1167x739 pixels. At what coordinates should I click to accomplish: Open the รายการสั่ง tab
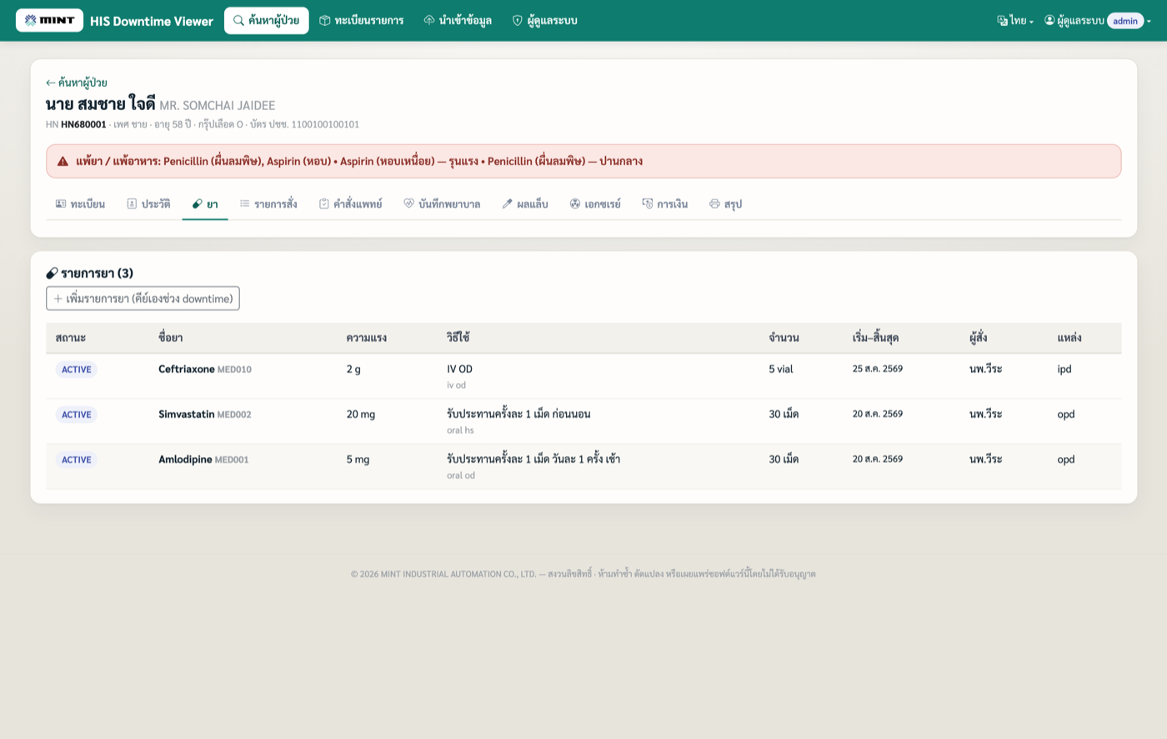pyautogui.click(x=268, y=204)
